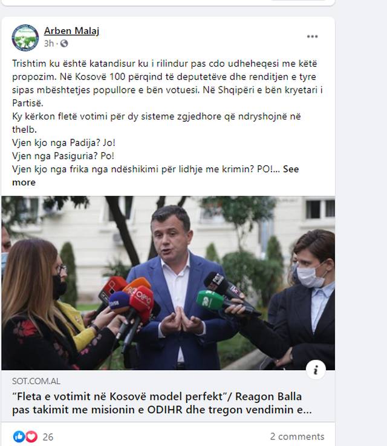View the 26 reactions count
The height and width of the screenshot is (446, 387).
(x=48, y=437)
